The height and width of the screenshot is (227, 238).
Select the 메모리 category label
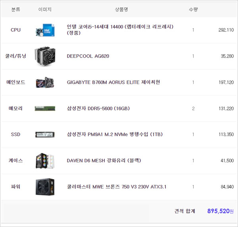[15, 108]
